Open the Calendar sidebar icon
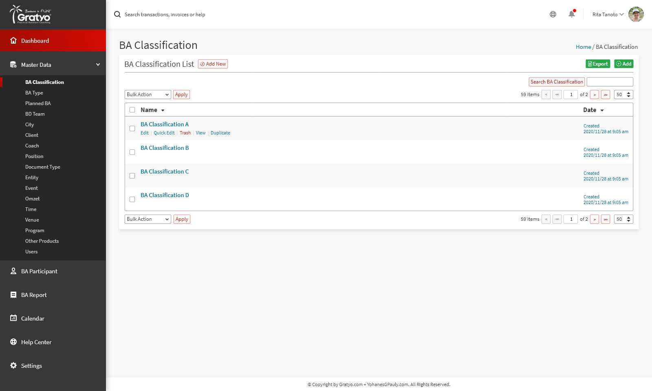The width and height of the screenshot is (652, 391). pyautogui.click(x=13, y=318)
